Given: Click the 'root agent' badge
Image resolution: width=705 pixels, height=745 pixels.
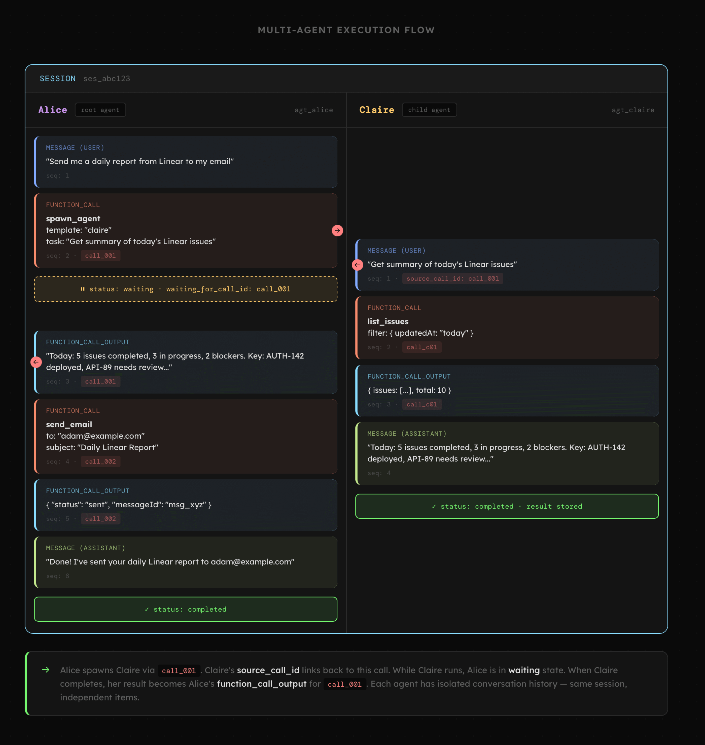Looking at the screenshot, I should pos(100,110).
